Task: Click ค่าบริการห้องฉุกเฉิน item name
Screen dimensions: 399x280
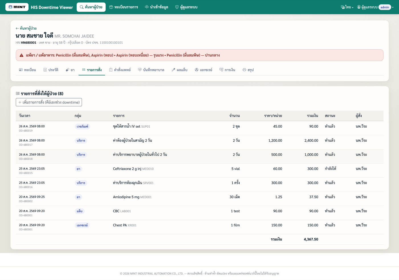Action: tap(127, 183)
